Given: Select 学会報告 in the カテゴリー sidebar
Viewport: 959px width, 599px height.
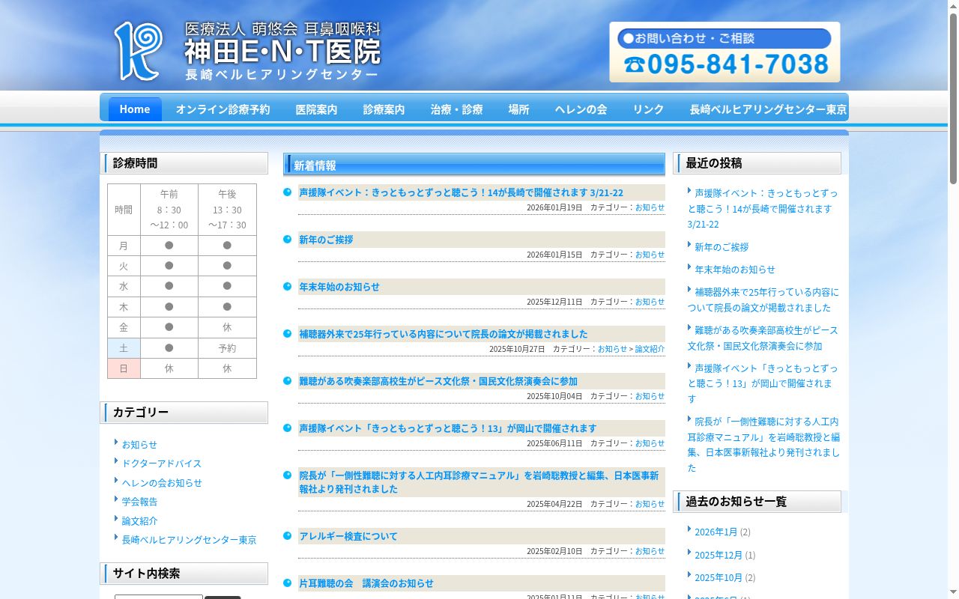Looking at the screenshot, I should click(139, 502).
